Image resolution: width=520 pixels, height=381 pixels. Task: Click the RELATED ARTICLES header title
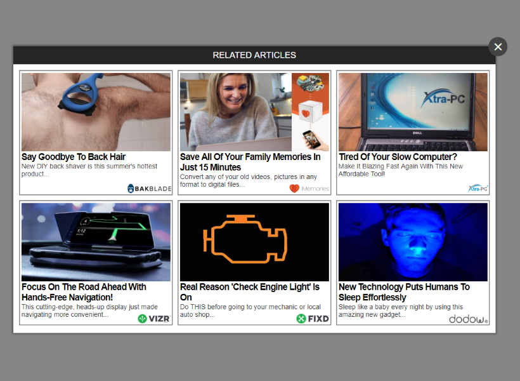point(254,55)
